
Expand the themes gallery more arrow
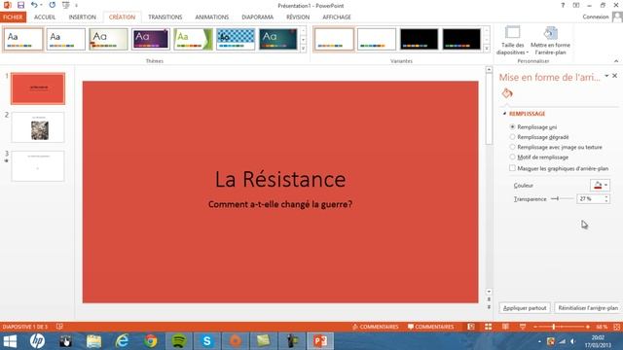pyautogui.click(x=303, y=49)
